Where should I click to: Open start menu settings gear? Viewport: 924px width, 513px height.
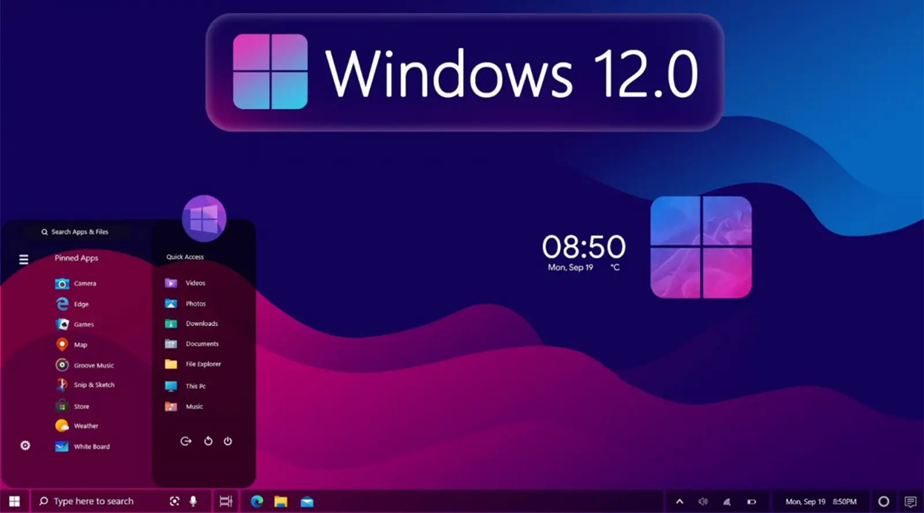click(x=25, y=445)
